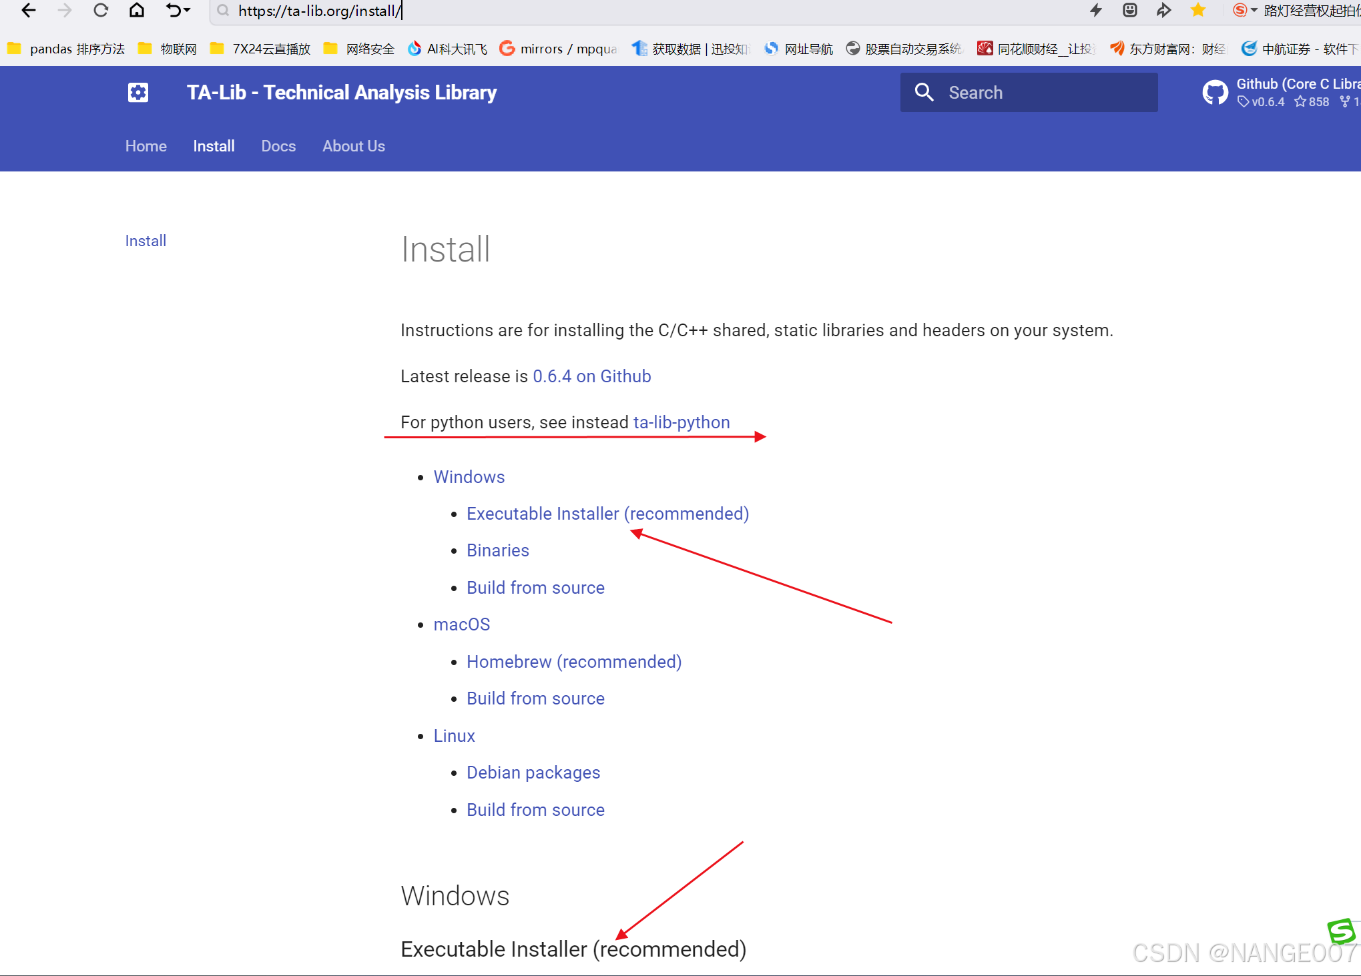Screen dimensions: 1361x976
Task: Click the browser address bar
Action: click(x=320, y=11)
